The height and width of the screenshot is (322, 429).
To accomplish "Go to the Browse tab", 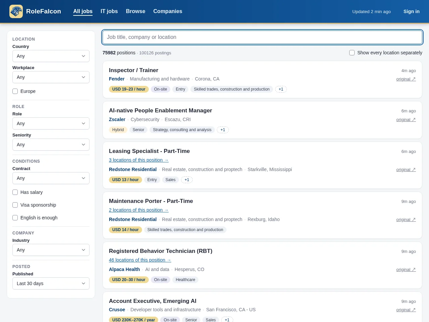I will pyautogui.click(x=135, y=11).
